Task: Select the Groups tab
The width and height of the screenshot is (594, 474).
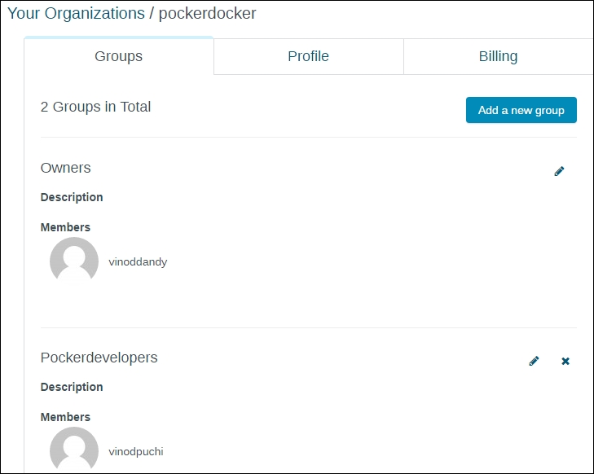Action: [119, 56]
